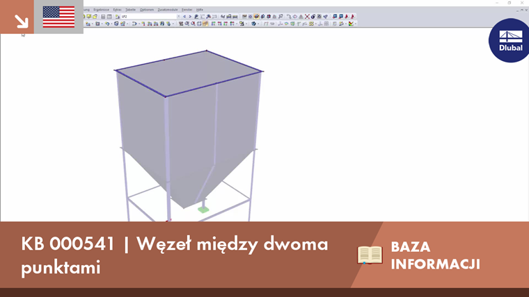Viewport: 529px width, 297px height.
Task: Click the red X toolbar icon
Action: click(307, 16)
